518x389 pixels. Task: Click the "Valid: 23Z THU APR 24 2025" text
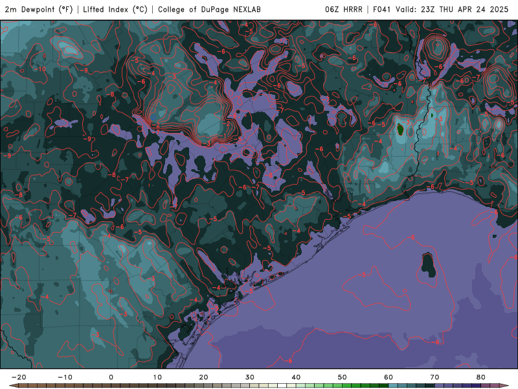[452, 10]
